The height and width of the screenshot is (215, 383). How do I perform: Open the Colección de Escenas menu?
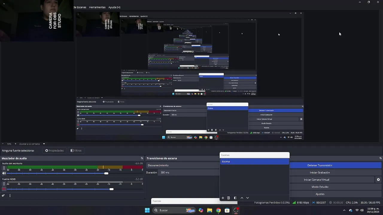pos(80,7)
